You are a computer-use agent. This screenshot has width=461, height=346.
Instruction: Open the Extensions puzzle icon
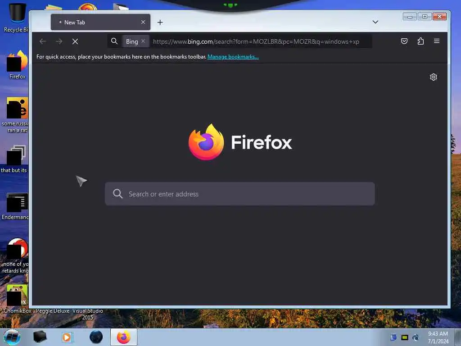pyautogui.click(x=420, y=41)
